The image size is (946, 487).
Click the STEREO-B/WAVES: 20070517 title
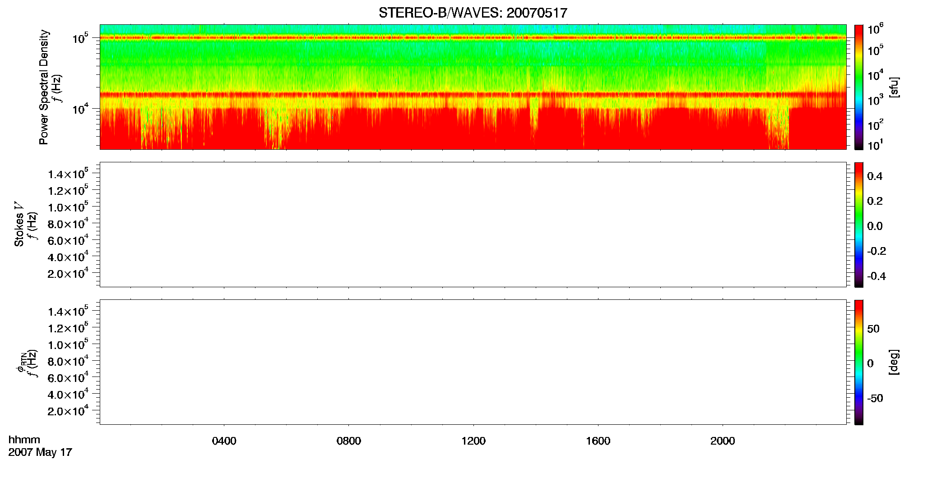[473, 13]
